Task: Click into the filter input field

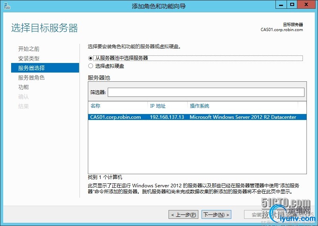Action: (x=206, y=92)
